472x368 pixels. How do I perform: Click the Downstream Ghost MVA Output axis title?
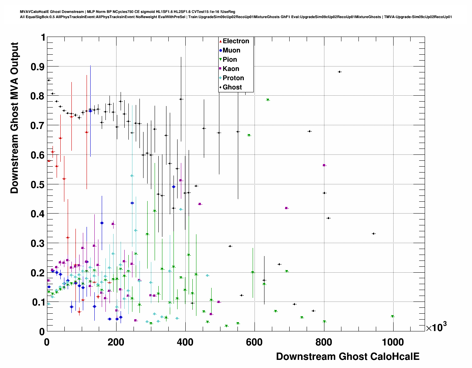tap(14, 118)
